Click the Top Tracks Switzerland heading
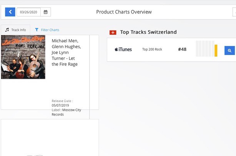 (x=148, y=32)
